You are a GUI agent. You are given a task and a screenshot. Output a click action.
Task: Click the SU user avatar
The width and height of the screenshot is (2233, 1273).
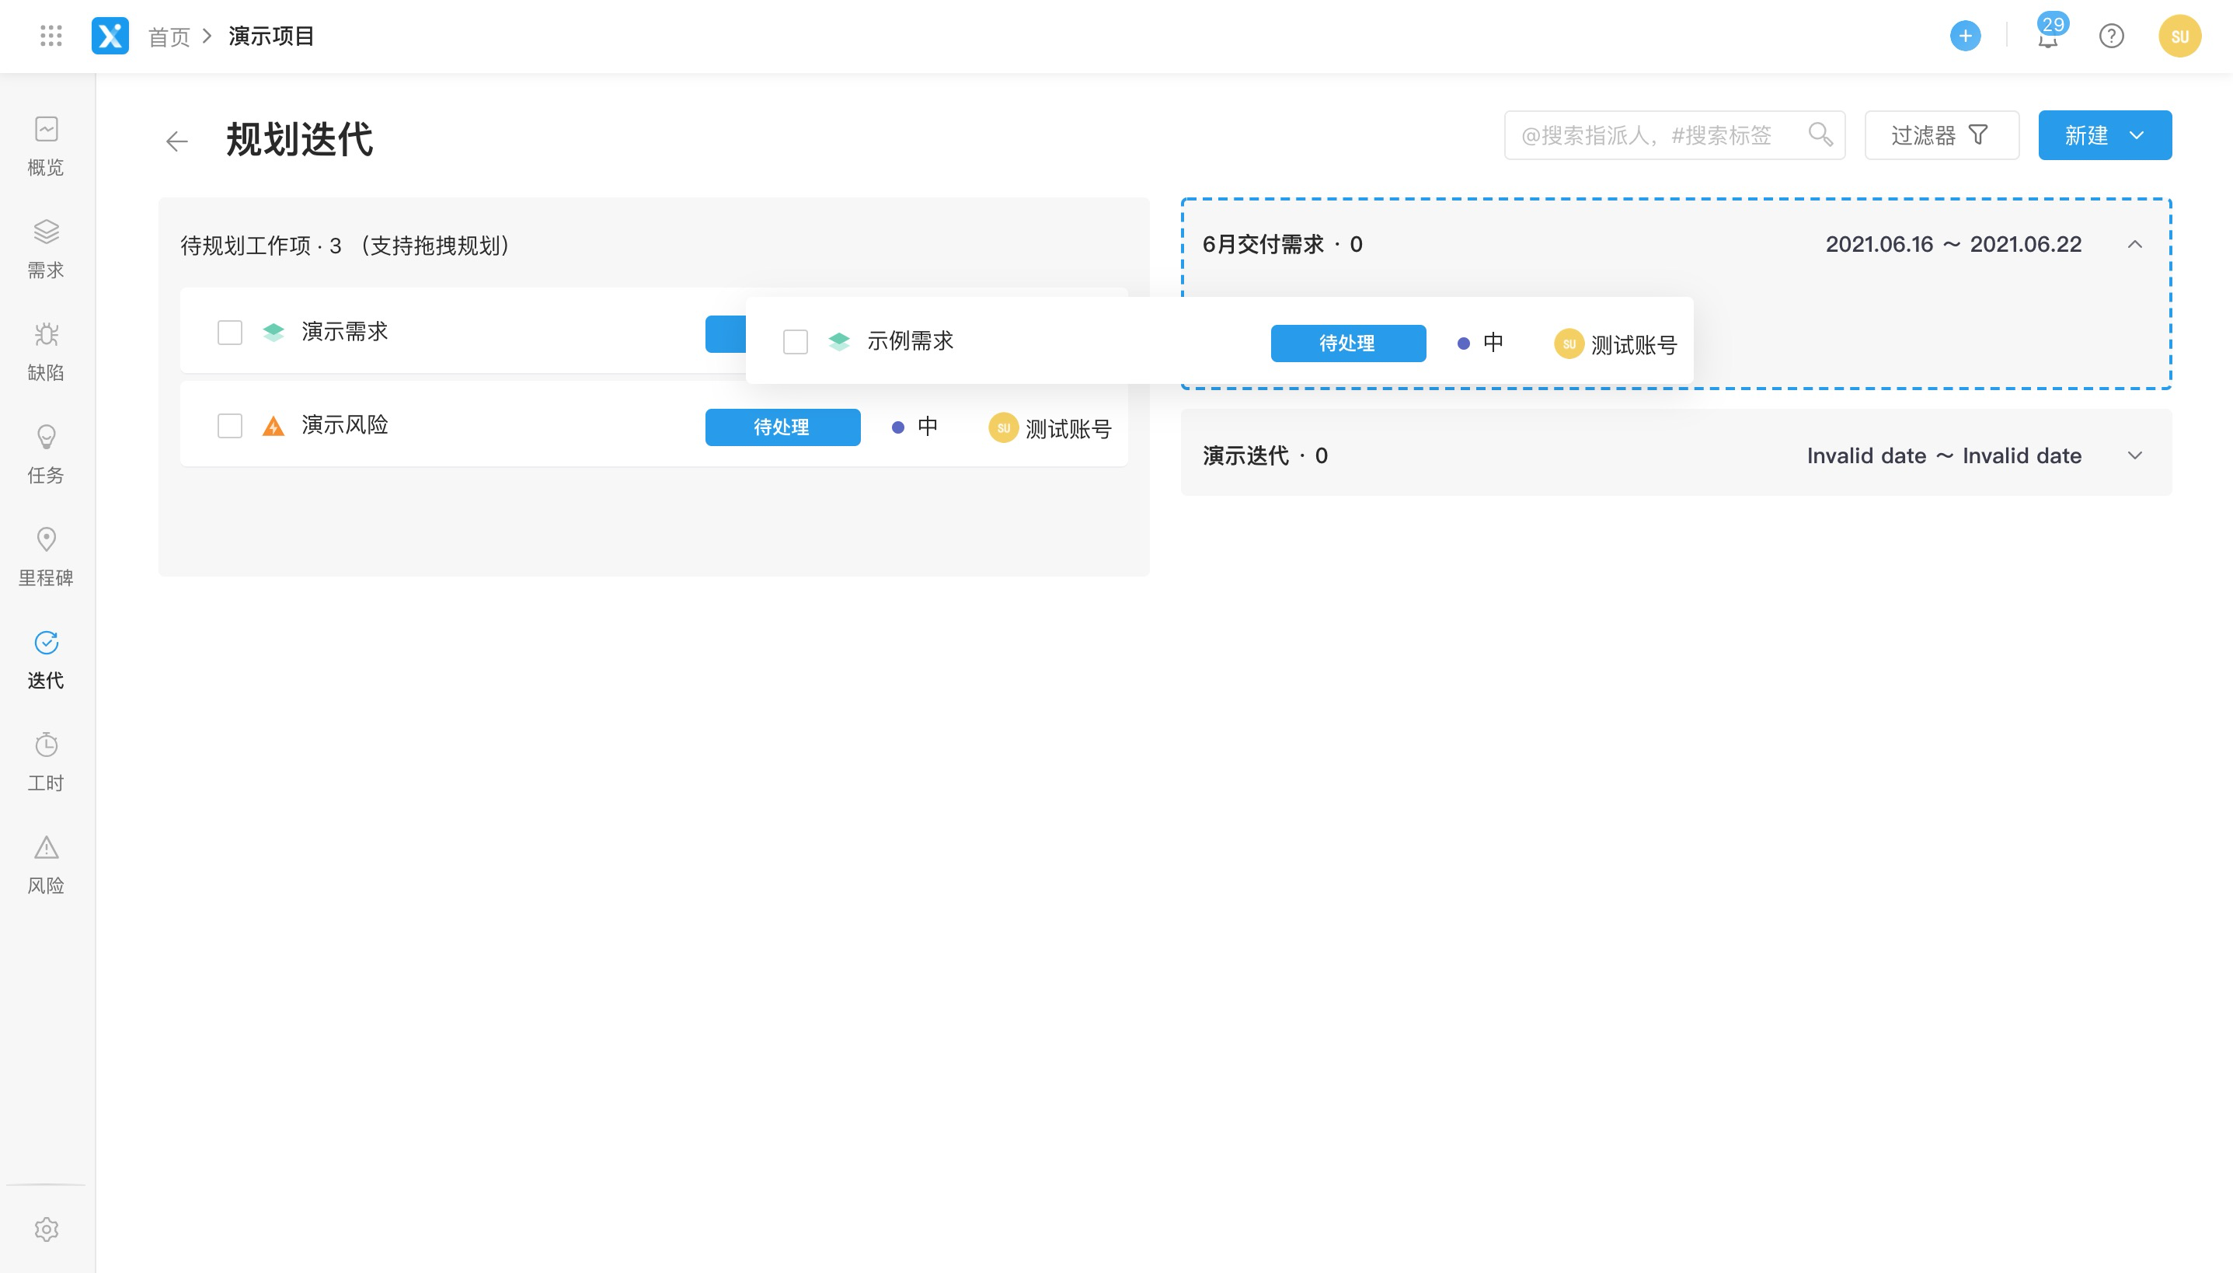[2179, 36]
